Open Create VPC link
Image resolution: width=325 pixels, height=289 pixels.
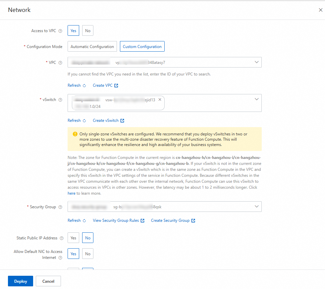click(x=103, y=85)
